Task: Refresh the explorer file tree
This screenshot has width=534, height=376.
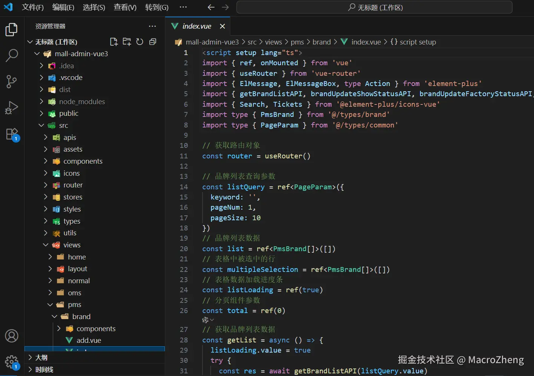Action: point(140,42)
